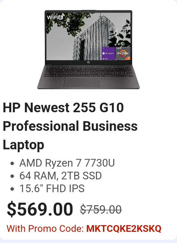
Task: Click the bullet point before AMD Ryzen
Action: point(12,163)
